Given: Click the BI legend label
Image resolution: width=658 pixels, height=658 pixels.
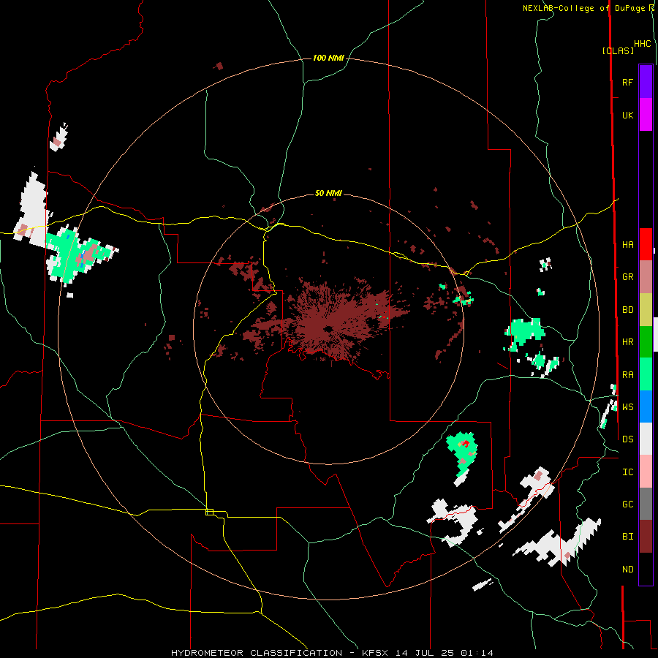Looking at the screenshot, I should (x=627, y=537).
